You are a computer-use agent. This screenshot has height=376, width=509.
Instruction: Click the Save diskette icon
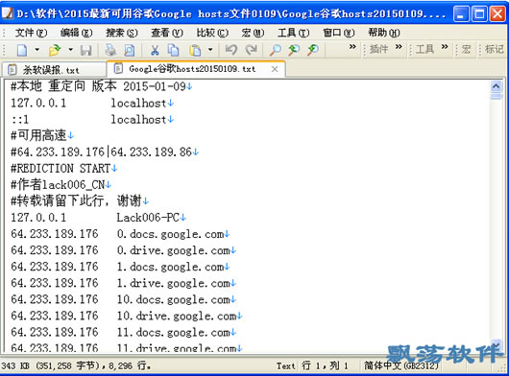coord(86,50)
